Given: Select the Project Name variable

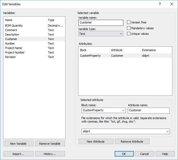Looking at the screenshot, I should point(34,48).
